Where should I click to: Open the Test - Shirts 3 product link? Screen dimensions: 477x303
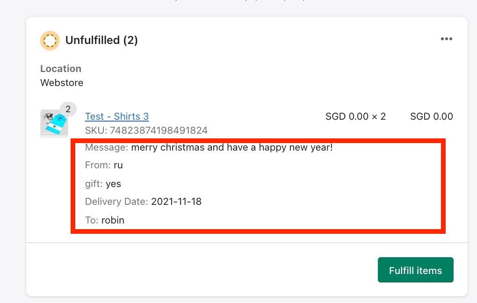[117, 116]
